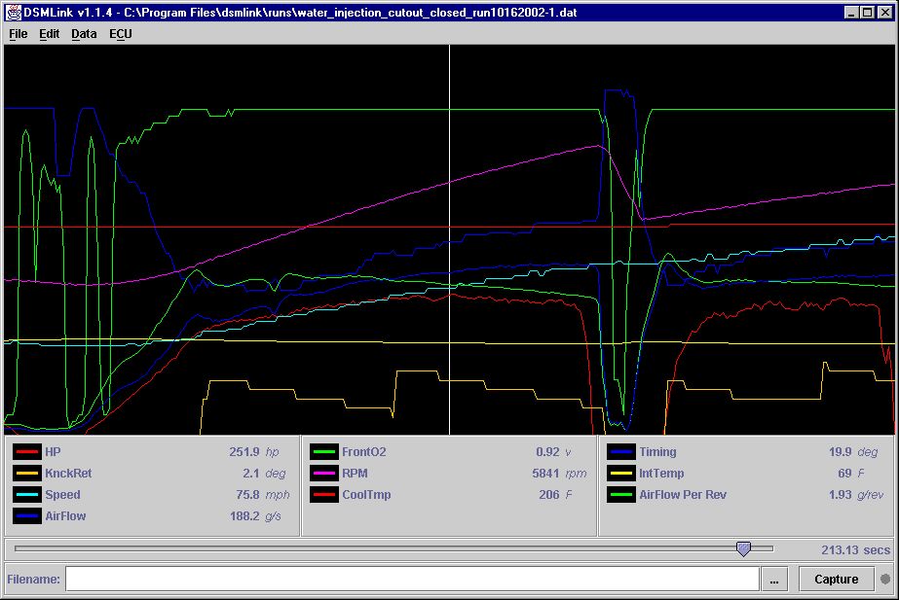Image resolution: width=899 pixels, height=600 pixels.
Task: Open the ECU menu
Action: coord(121,34)
